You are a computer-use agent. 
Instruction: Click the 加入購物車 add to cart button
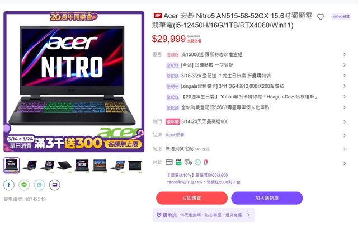point(267,198)
